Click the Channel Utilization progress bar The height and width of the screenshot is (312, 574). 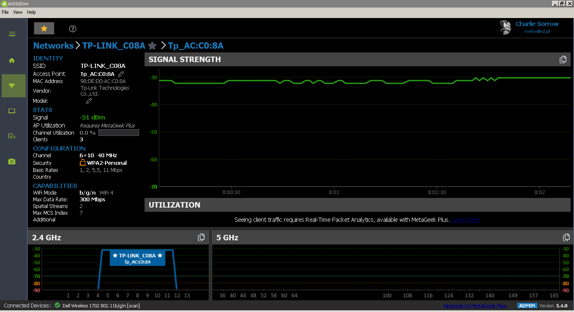point(118,132)
